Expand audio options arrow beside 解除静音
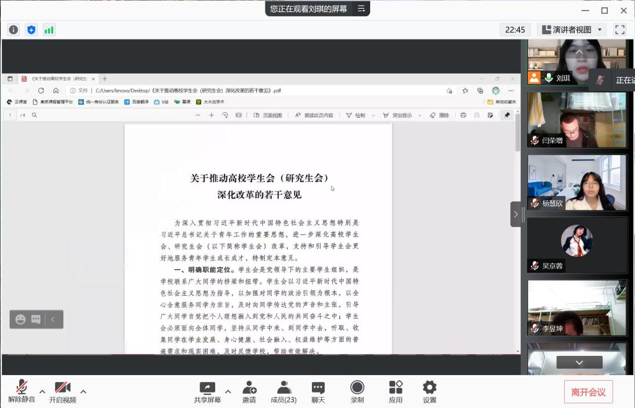The height and width of the screenshot is (408, 635). pos(42,391)
